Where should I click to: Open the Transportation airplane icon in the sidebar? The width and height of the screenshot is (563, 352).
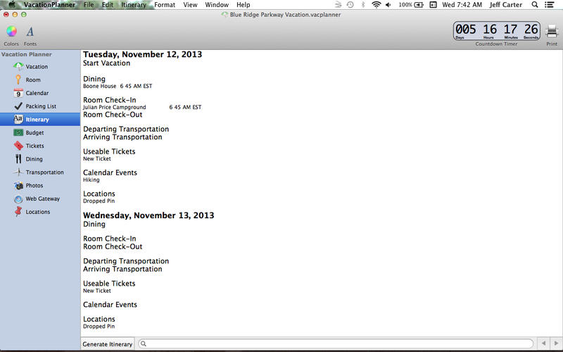click(18, 172)
